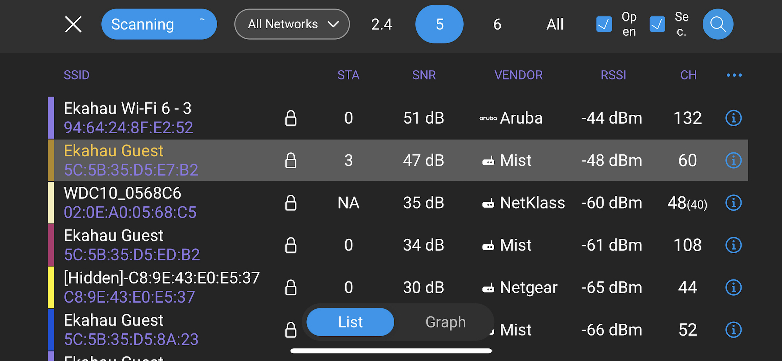The width and height of the screenshot is (782, 361).
Task: Open the All Networks dropdown
Action: [x=291, y=24]
